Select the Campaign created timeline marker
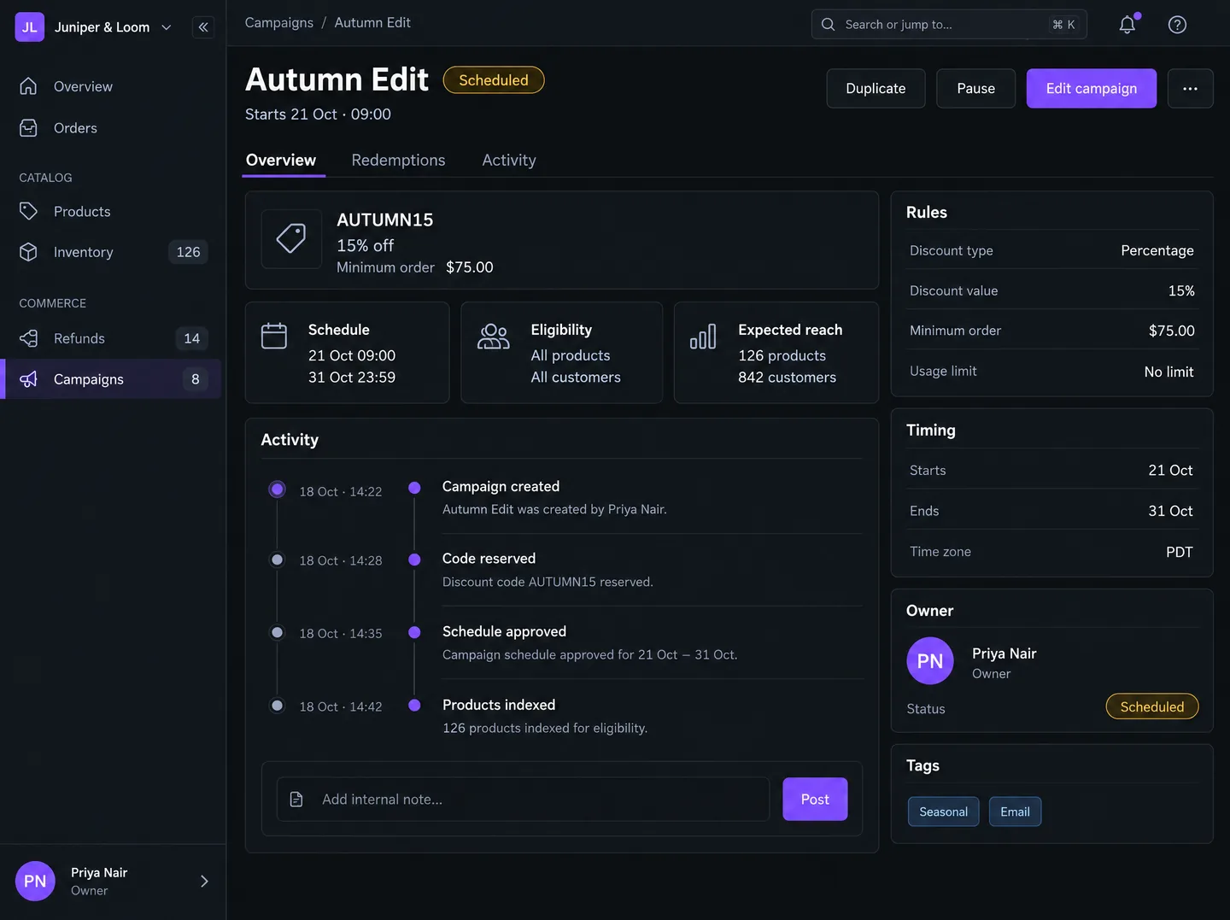This screenshot has width=1230, height=920. coord(414,488)
